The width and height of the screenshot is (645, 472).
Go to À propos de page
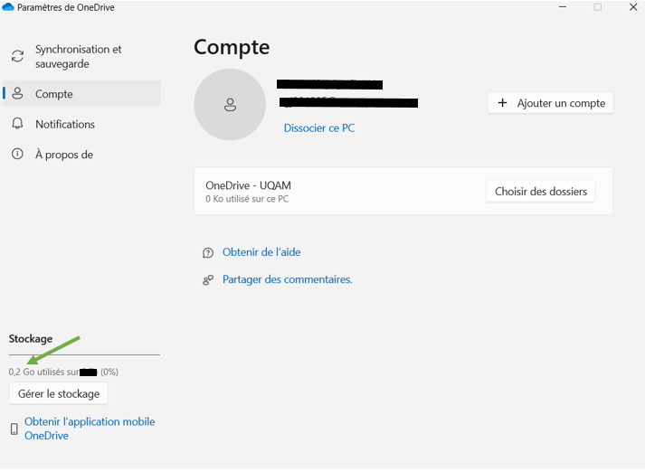coord(81,155)
